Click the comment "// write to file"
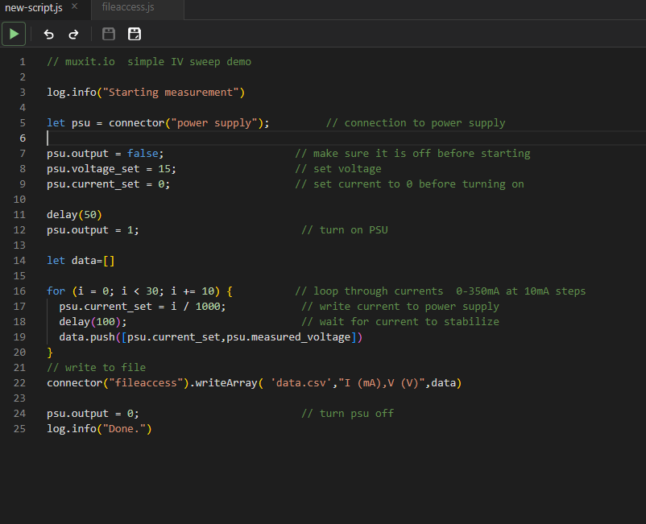This screenshot has height=524, width=646. 96,368
